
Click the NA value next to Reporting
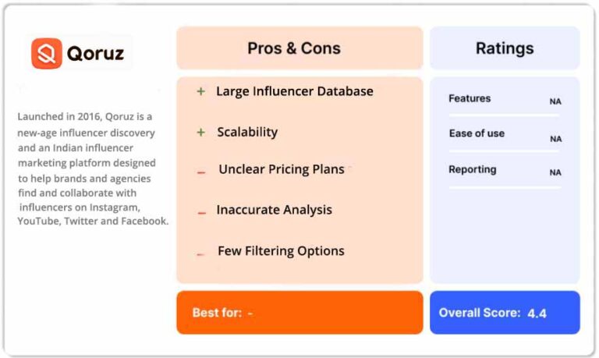pos(555,172)
